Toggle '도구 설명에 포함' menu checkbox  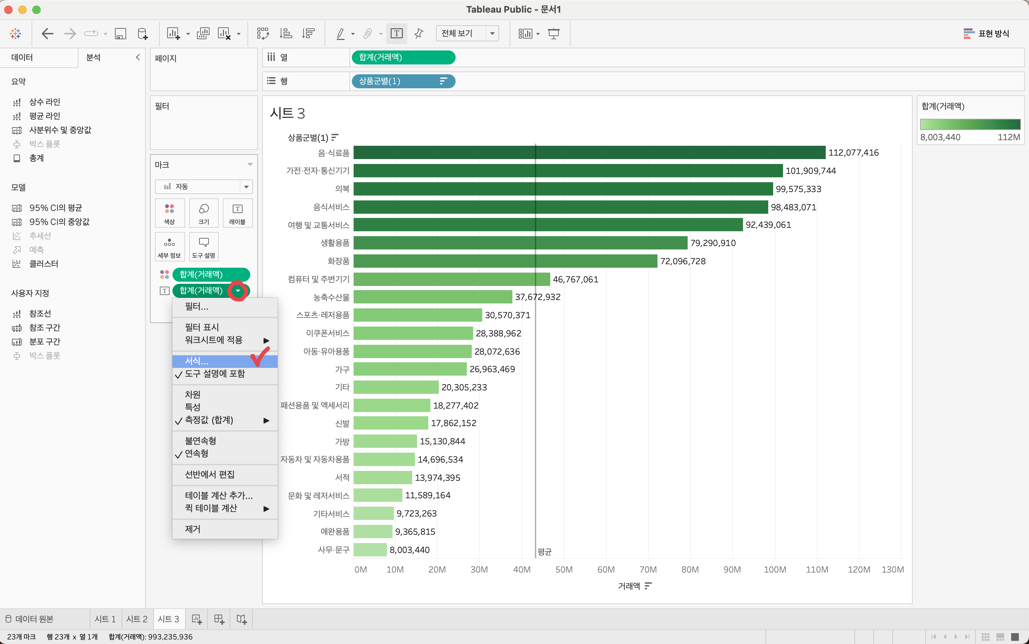[214, 374]
